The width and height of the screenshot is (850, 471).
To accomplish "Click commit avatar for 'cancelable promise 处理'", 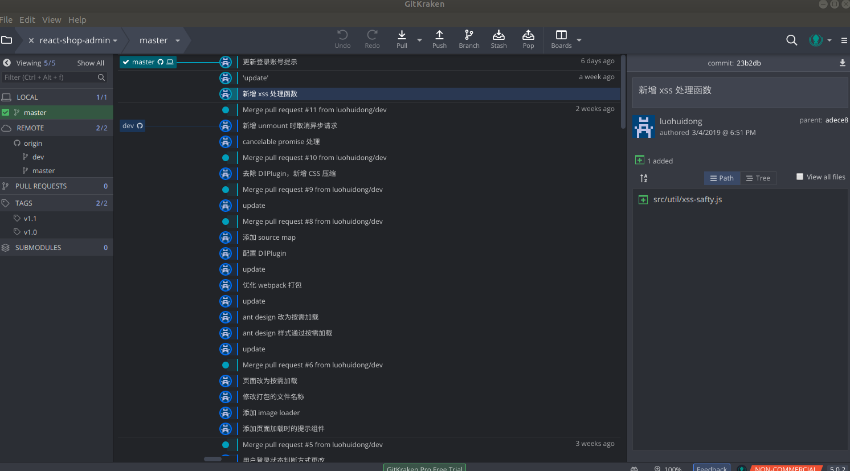I will point(226,141).
